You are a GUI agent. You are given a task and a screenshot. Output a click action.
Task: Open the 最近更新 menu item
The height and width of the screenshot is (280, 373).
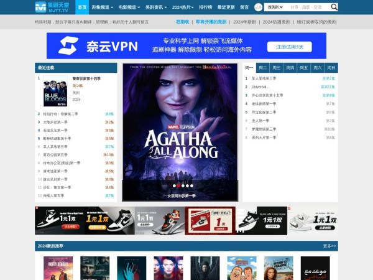pyautogui.click(x=226, y=7)
